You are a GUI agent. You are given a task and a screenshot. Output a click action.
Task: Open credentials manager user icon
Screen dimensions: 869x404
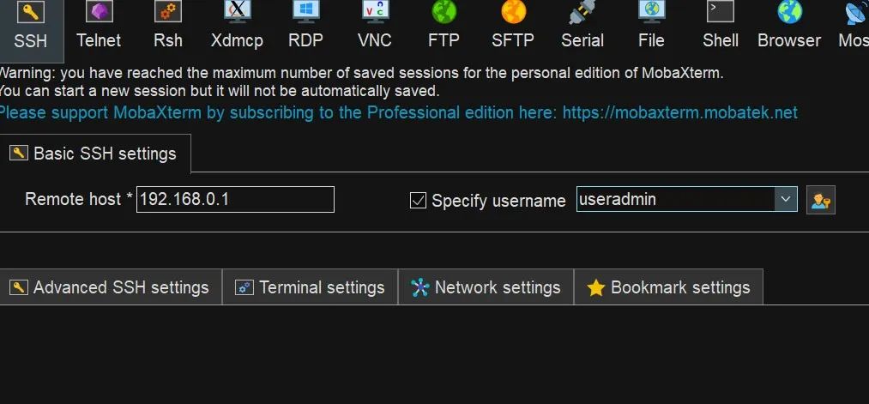click(821, 200)
